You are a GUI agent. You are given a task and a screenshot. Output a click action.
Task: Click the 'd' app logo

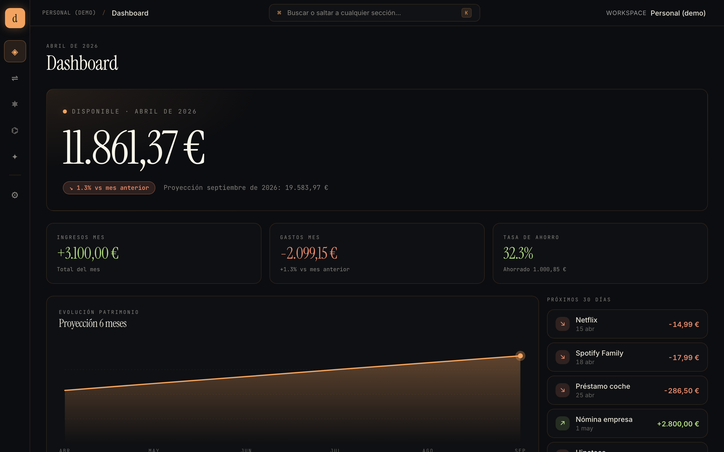[15, 18]
